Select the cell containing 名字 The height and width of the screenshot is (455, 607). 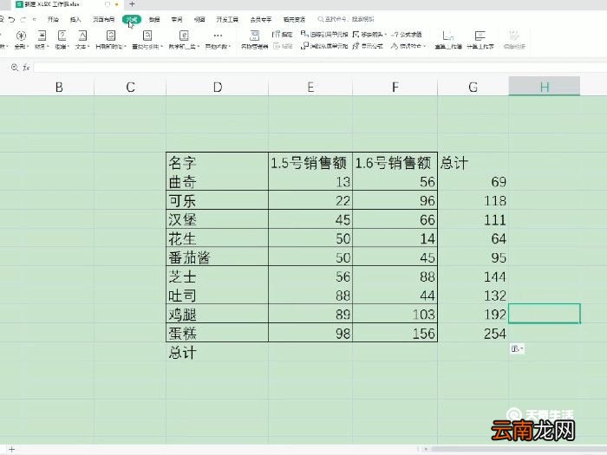217,162
